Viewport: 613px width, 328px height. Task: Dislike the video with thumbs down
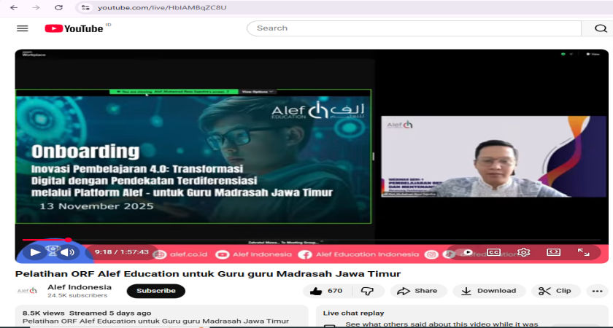pos(368,291)
